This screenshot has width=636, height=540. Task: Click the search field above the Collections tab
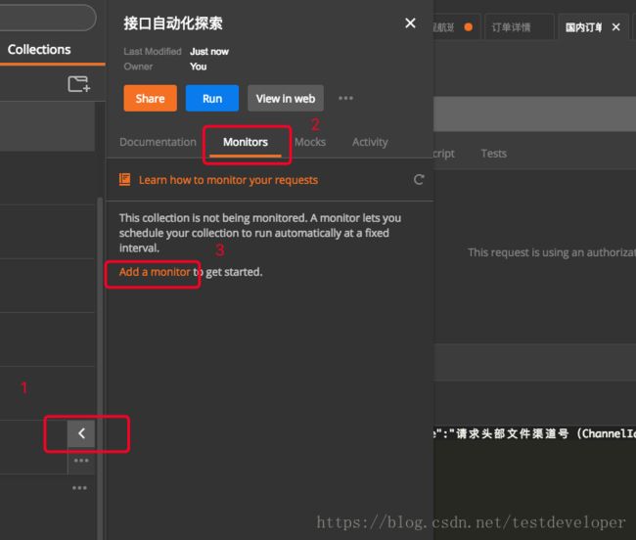[48, 18]
